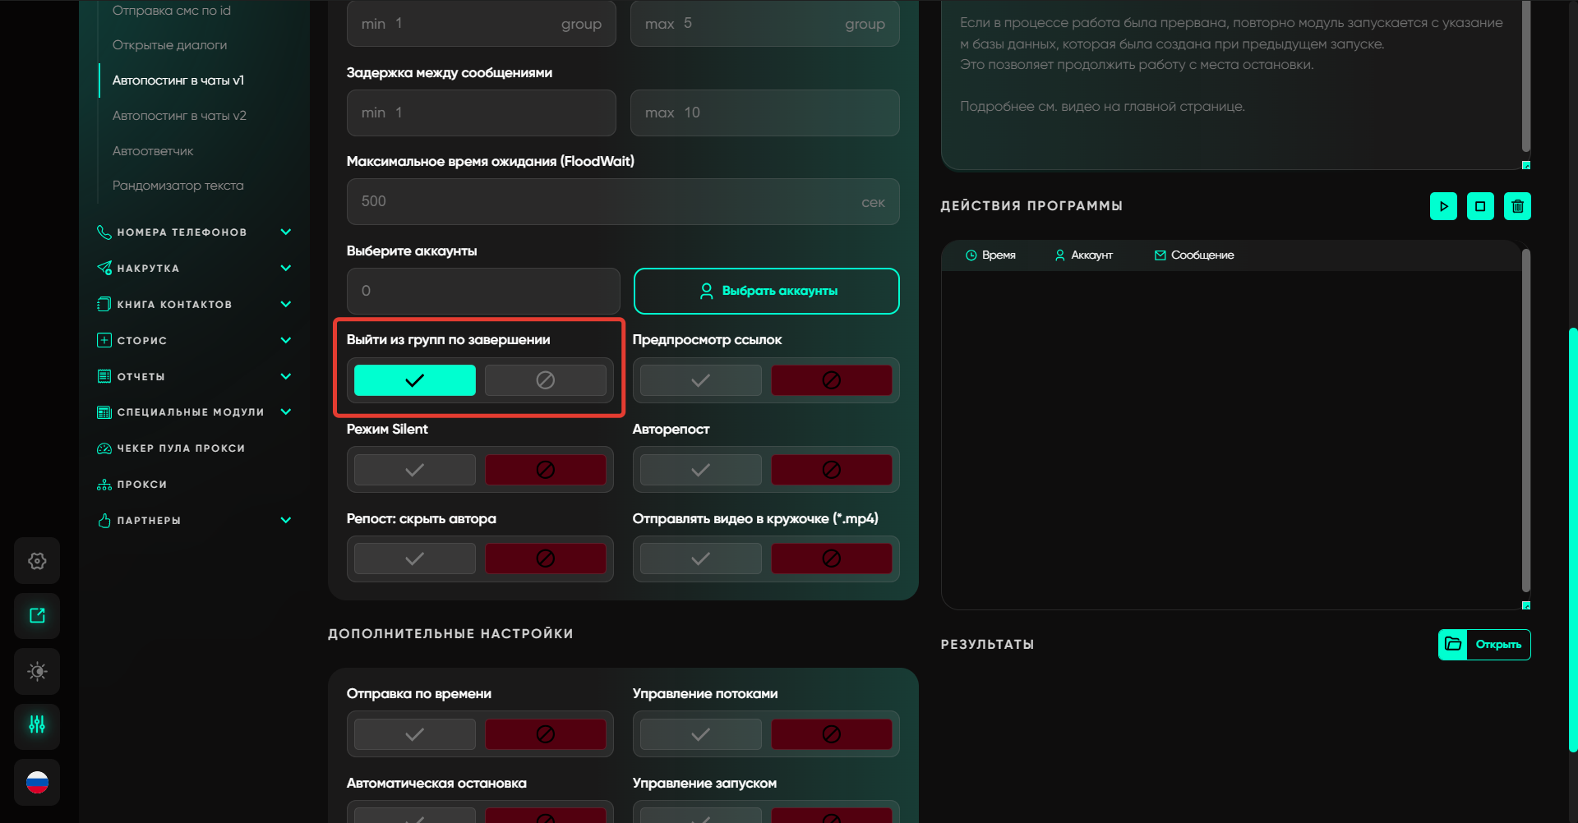1578x823 pixels.
Task: Change language via the Russian flag icon
Action: [x=37, y=782]
